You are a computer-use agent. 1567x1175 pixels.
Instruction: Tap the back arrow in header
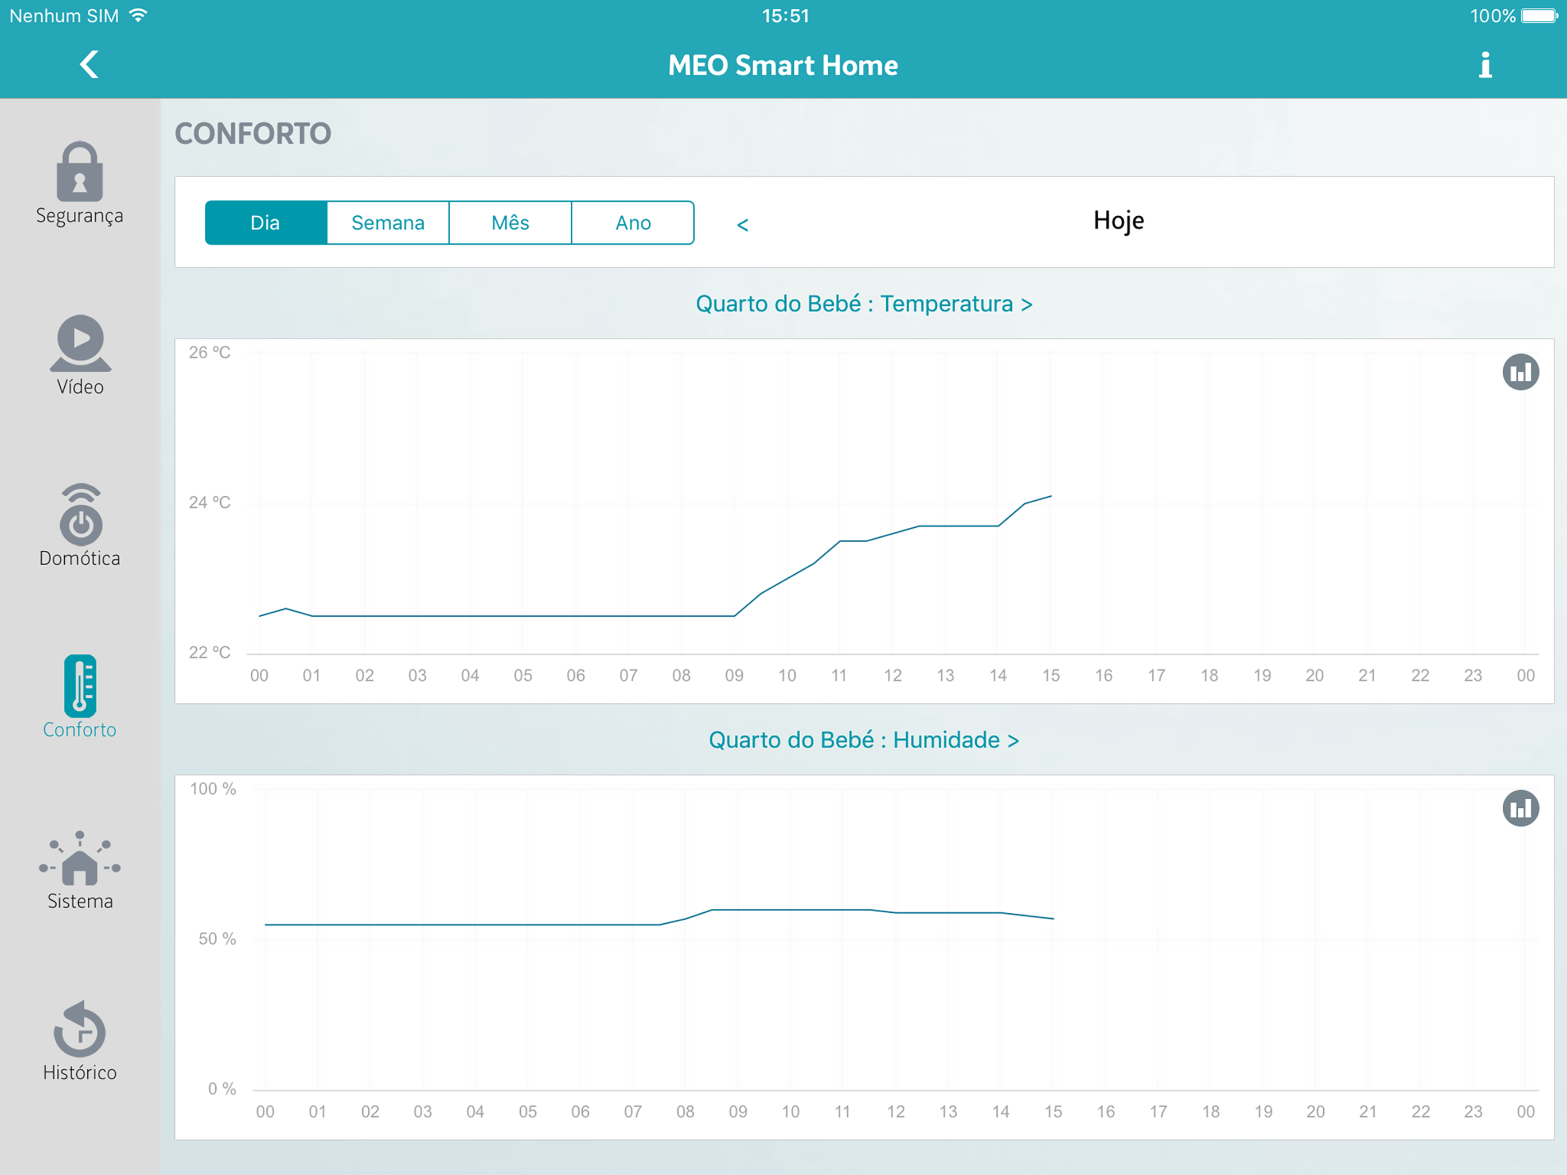(89, 64)
